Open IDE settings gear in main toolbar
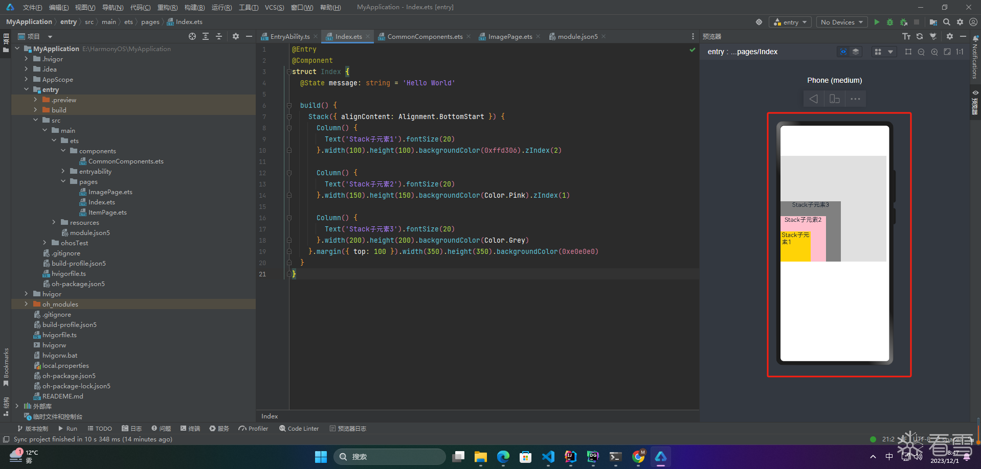Screen dimensions: 981x469 pos(960,22)
